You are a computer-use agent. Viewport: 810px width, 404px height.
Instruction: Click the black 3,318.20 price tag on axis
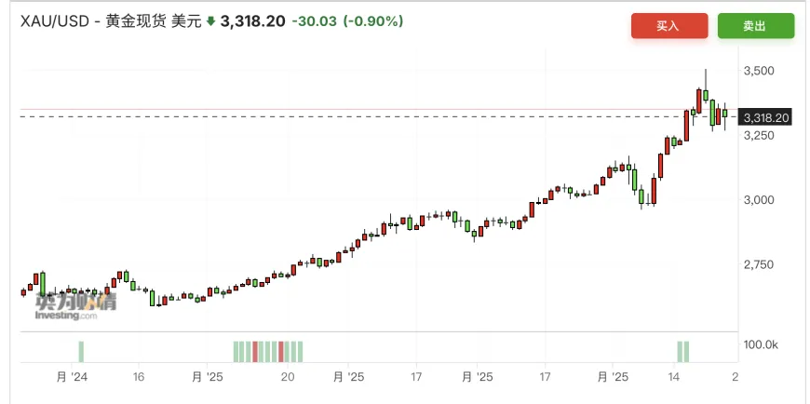[x=765, y=118]
